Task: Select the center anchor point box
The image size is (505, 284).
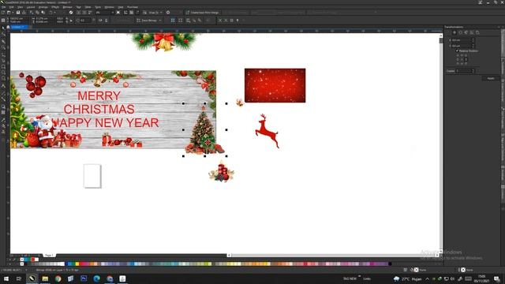Action: pos(462,59)
